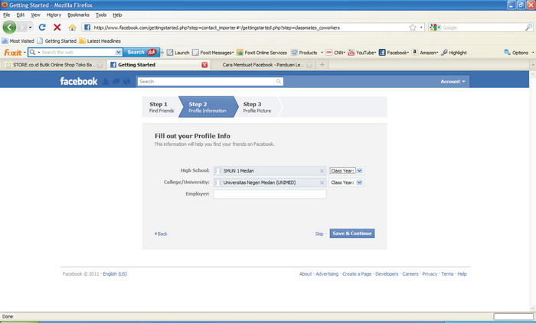The image size is (536, 323).
Task: Open the File menu
Action: point(6,15)
